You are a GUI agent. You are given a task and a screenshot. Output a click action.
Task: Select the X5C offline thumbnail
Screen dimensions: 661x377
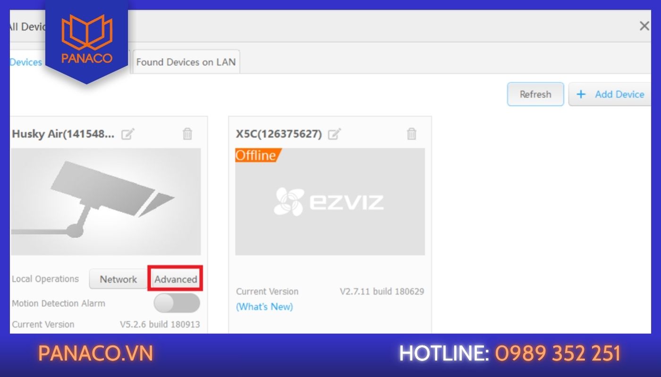330,202
